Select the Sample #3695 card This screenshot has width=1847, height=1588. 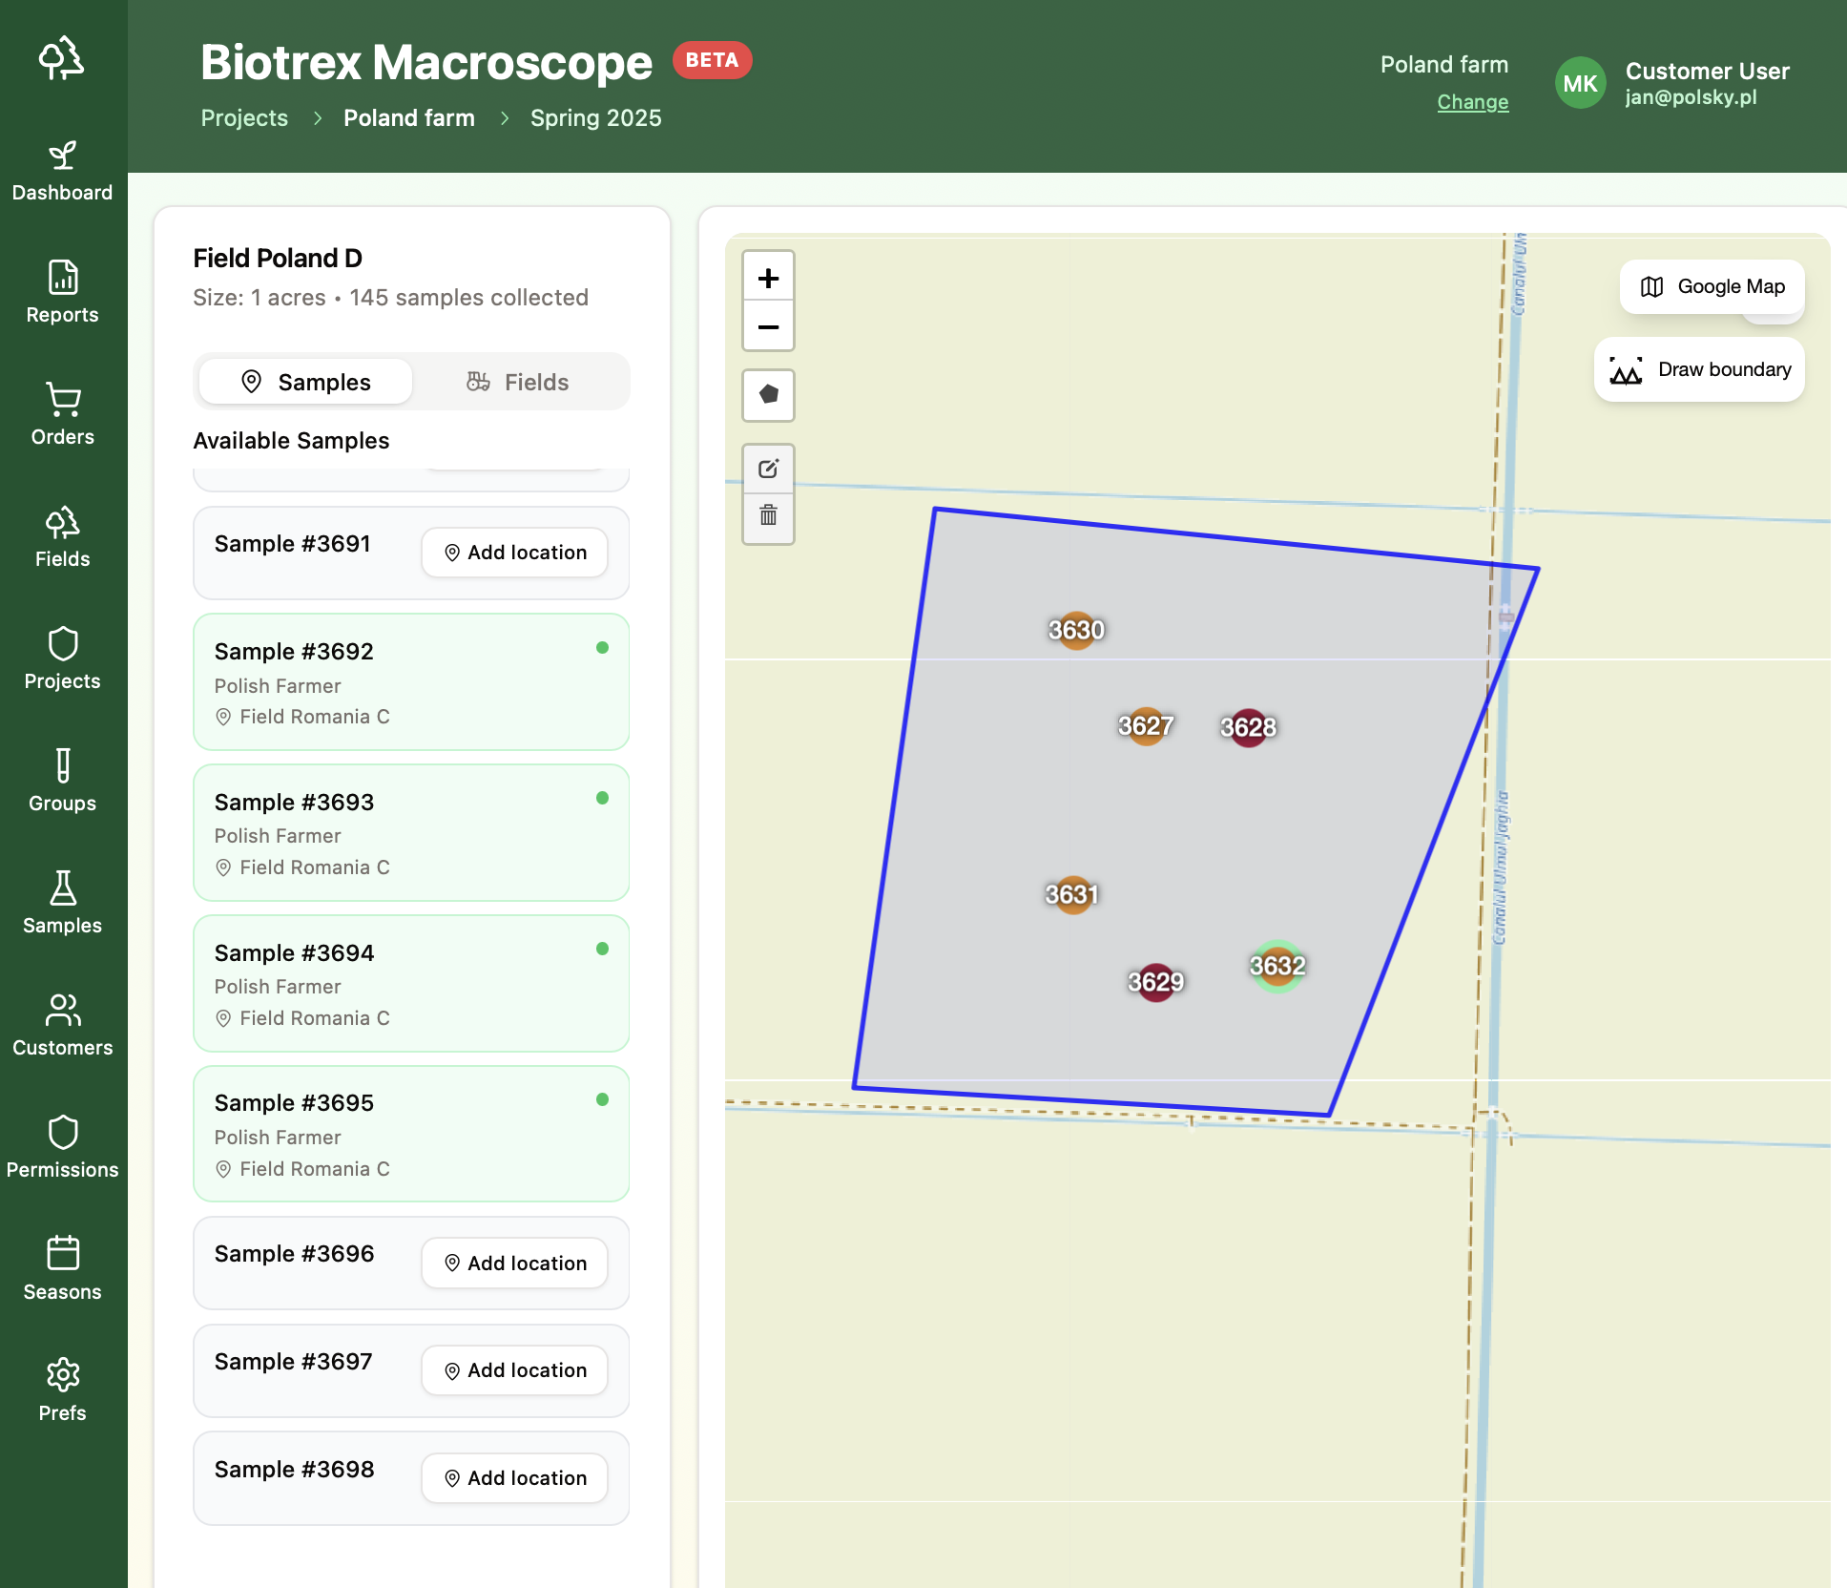pos(411,1135)
